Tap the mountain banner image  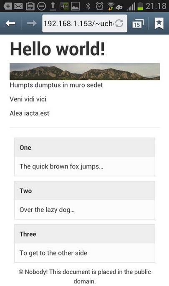click(x=85, y=71)
